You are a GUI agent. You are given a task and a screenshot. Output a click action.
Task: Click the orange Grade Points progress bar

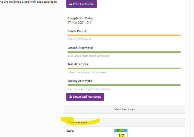pyautogui.click(x=124, y=35)
